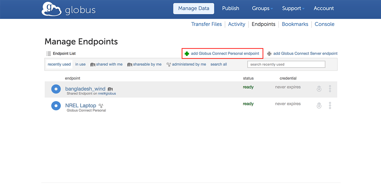Click the administered by me tools icon
381x185 pixels.
point(169,64)
